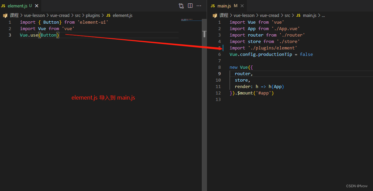
Task: Click JS icon before element.js breadcrumb
Action: point(108,16)
